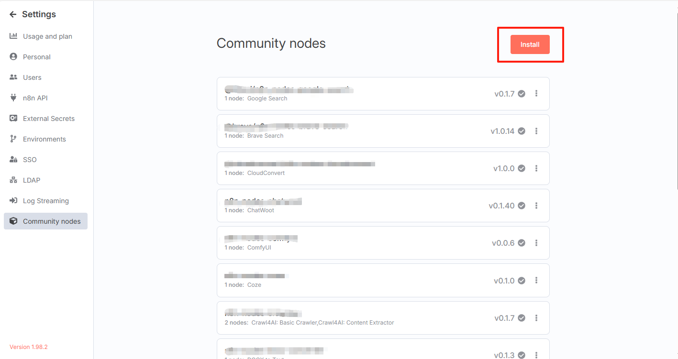Image resolution: width=678 pixels, height=359 pixels.
Task: Open options menu for ChatWoot node
Action: tap(536, 206)
